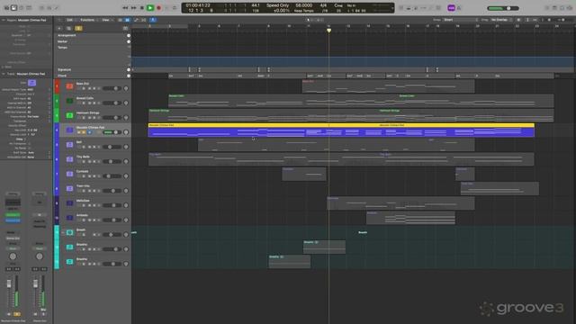Click the Tiny Bells track pan knob

pyautogui.click(x=126, y=162)
